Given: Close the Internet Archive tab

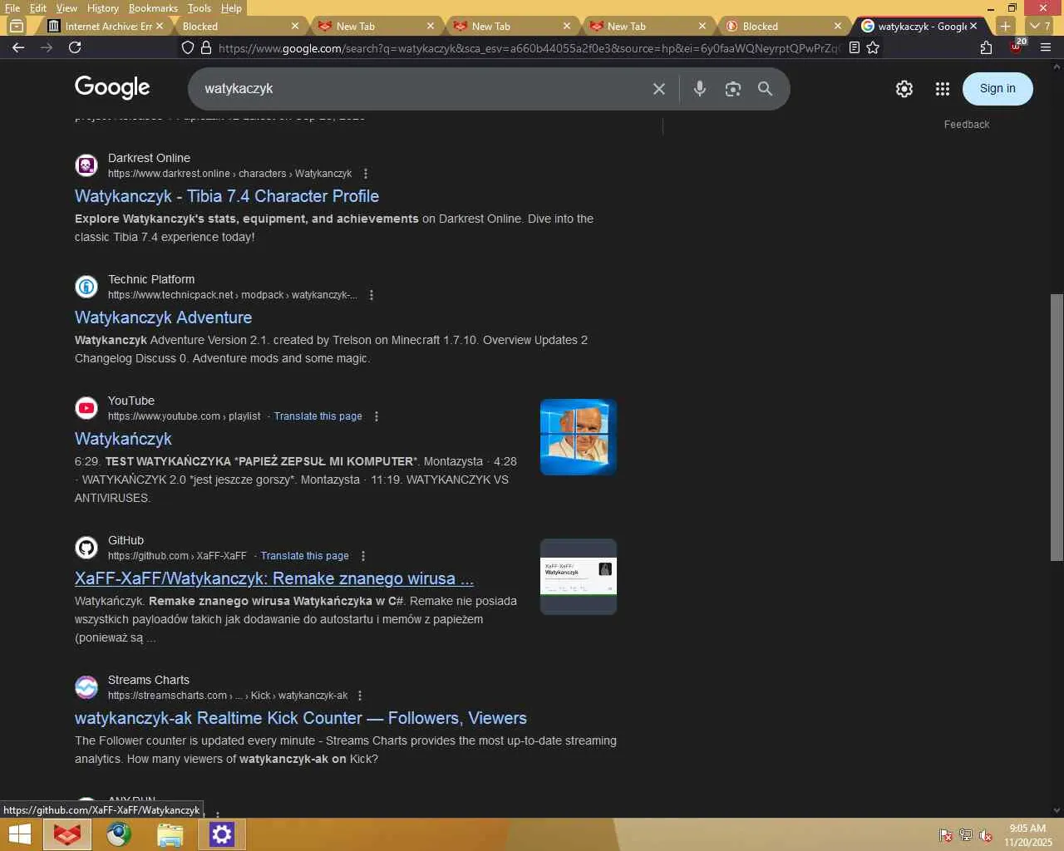Looking at the screenshot, I should coord(160,26).
